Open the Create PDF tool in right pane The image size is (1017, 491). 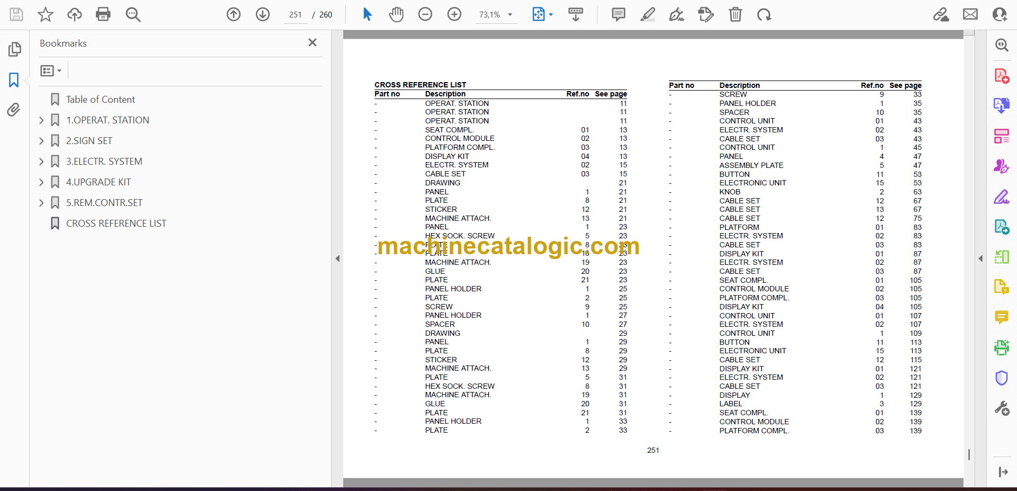pyautogui.click(x=1002, y=76)
